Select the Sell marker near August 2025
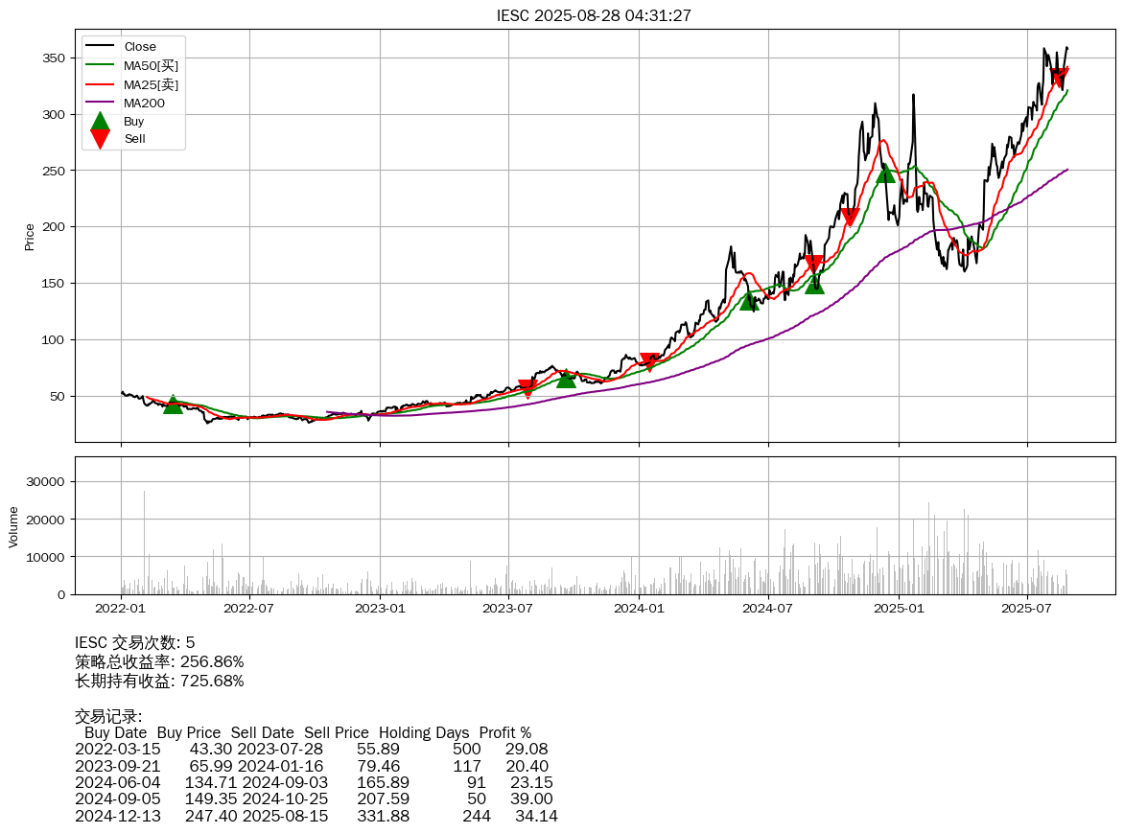This screenshot has width=1124, height=833. [1059, 77]
